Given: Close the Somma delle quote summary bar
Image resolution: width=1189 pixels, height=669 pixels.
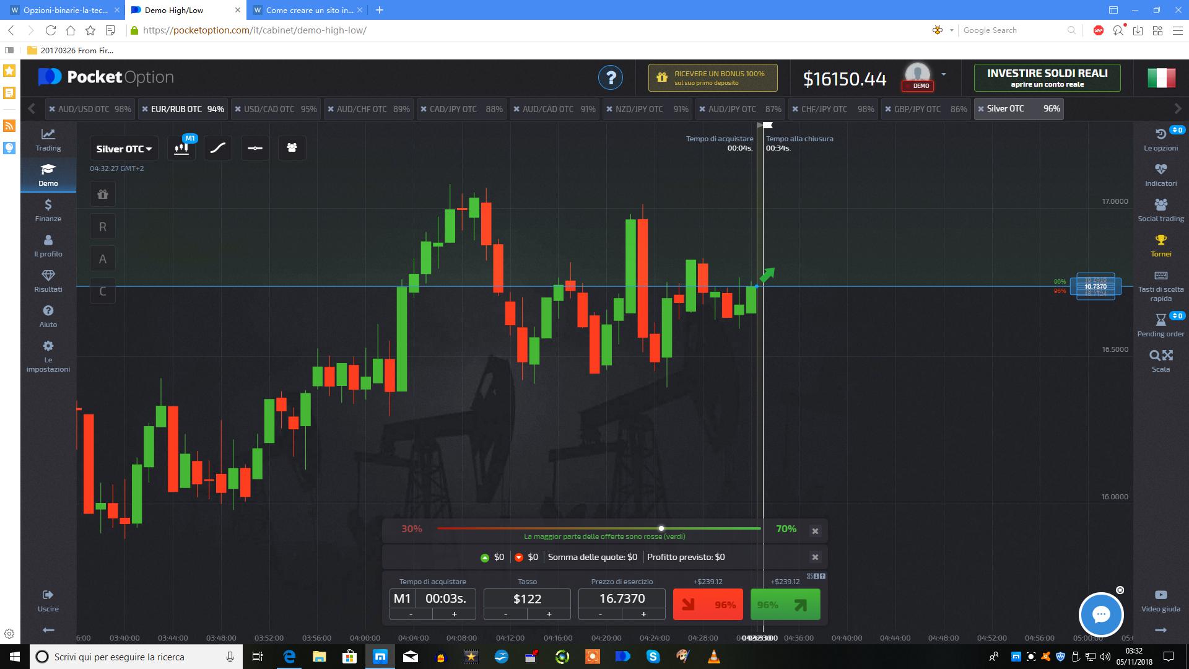Looking at the screenshot, I should (x=815, y=557).
